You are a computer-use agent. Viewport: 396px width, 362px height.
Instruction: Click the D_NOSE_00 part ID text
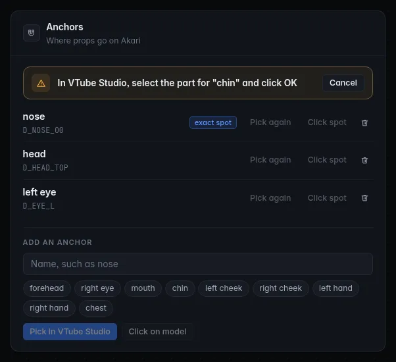[43, 130]
